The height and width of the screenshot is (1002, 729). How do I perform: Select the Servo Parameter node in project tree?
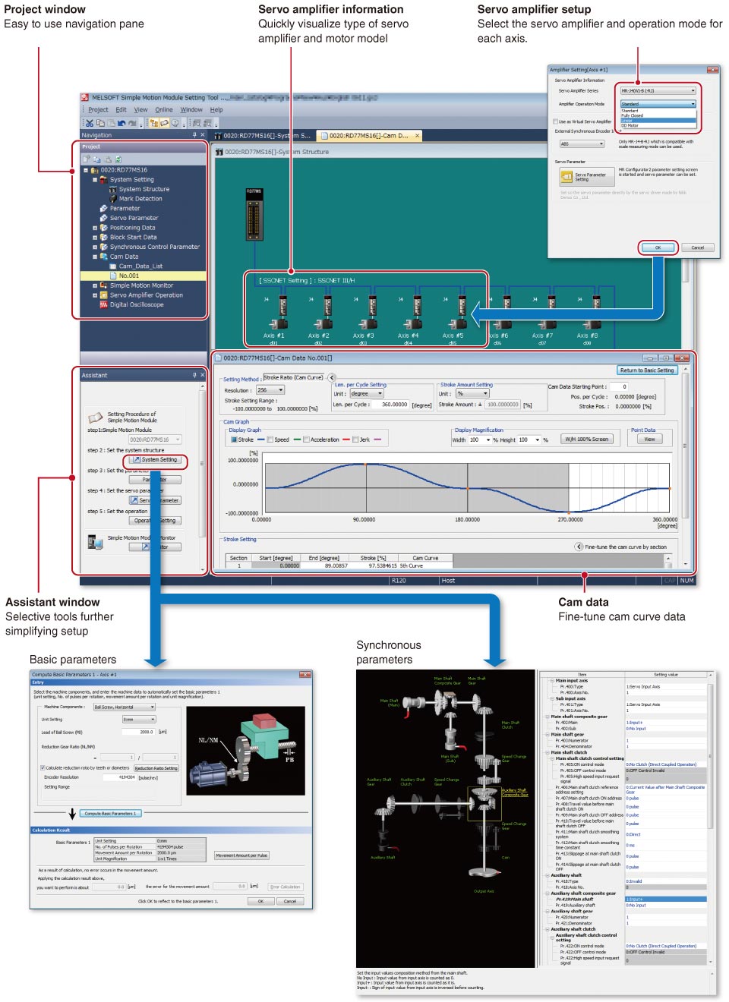[134, 218]
